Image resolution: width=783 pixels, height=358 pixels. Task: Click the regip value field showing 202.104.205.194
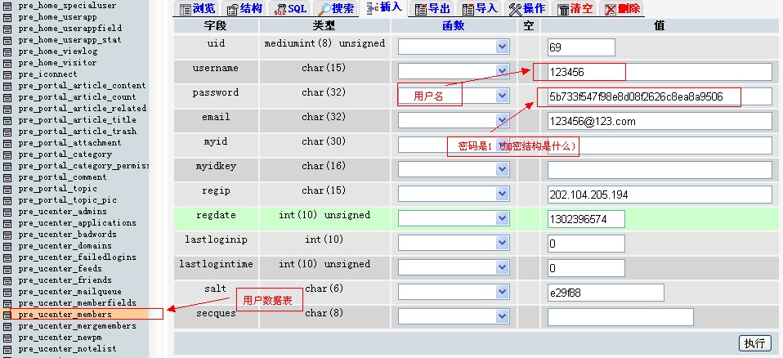[x=660, y=195]
